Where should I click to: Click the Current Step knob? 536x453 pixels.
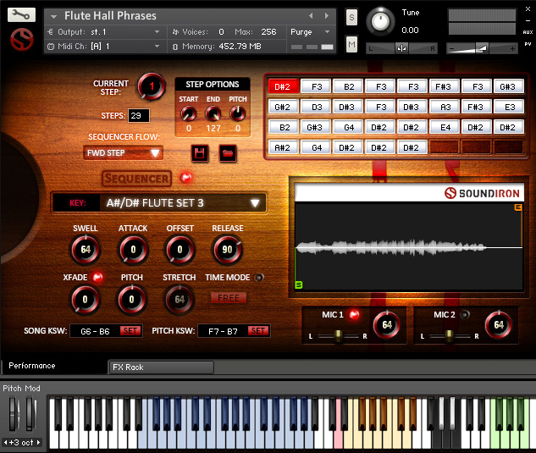[x=152, y=86]
